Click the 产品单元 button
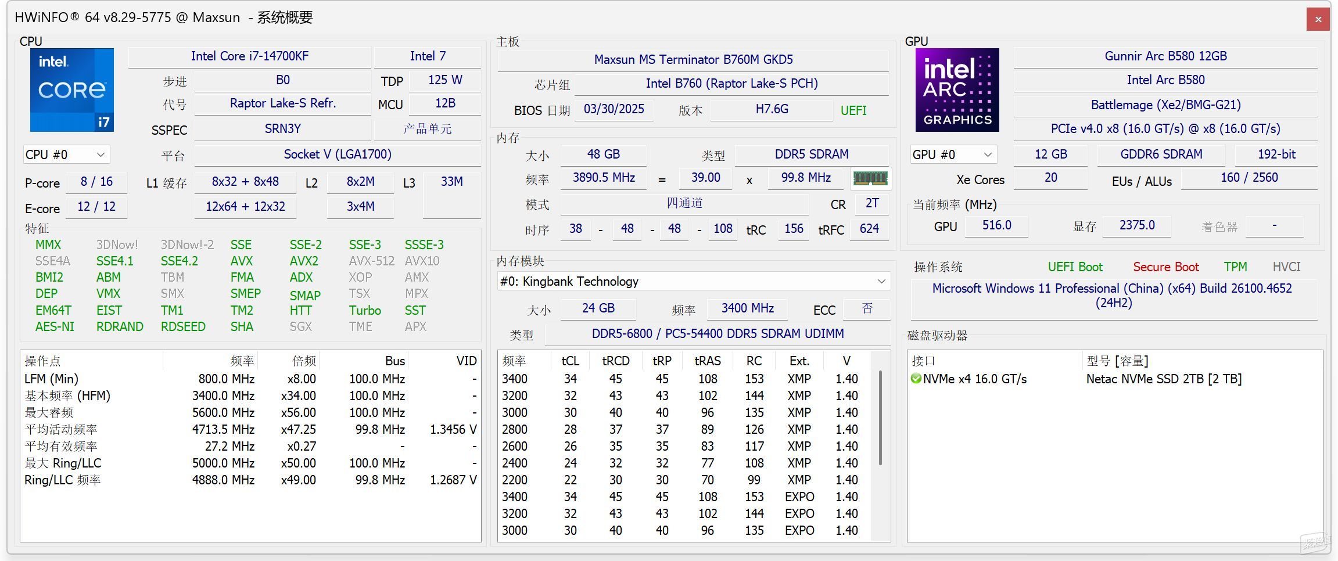 427,129
